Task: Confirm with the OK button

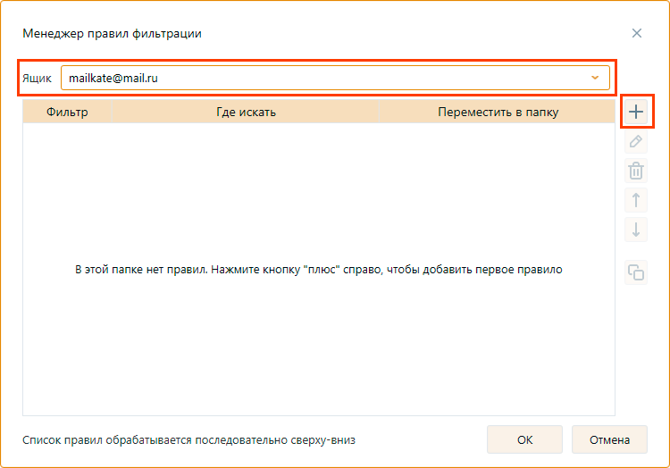Action: coord(524,439)
